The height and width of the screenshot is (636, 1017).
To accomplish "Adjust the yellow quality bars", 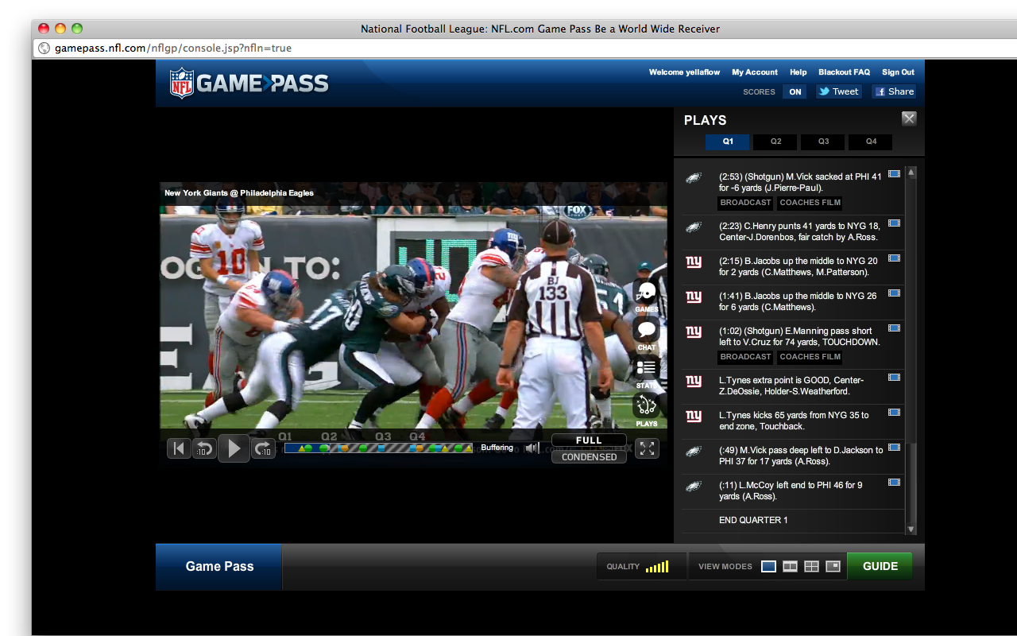I will tap(657, 567).
